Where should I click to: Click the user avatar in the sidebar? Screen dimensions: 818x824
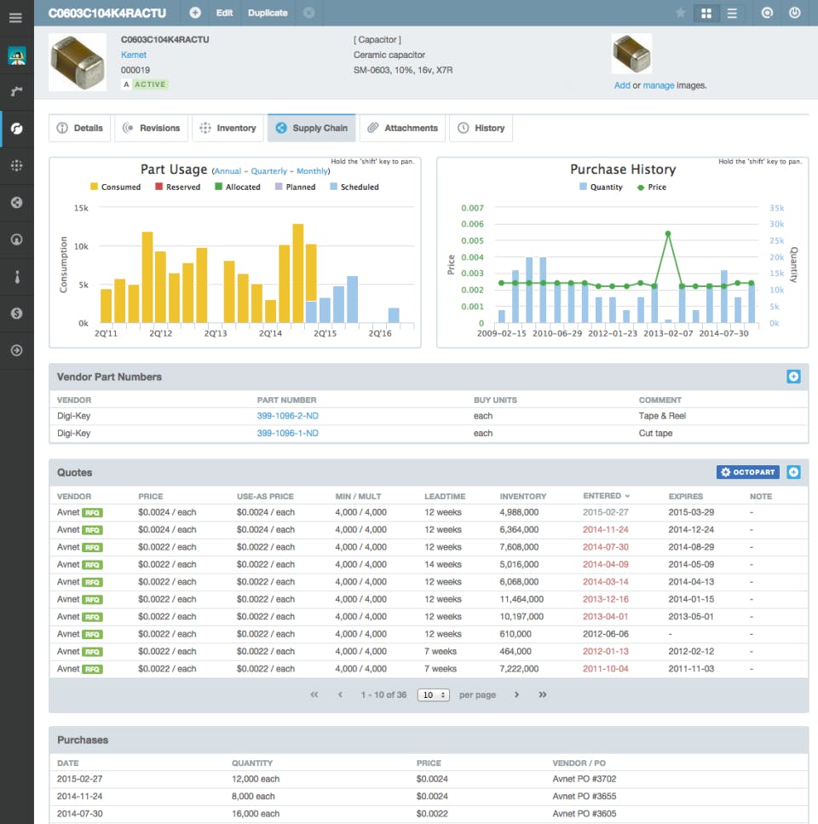(x=16, y=56)
